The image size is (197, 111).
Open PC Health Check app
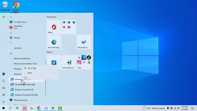(26, 22)
